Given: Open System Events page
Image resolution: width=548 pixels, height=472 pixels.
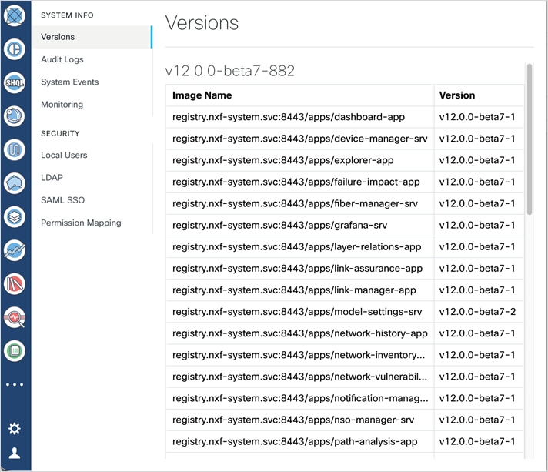Looking at the screenshot, I should (69, 82).
